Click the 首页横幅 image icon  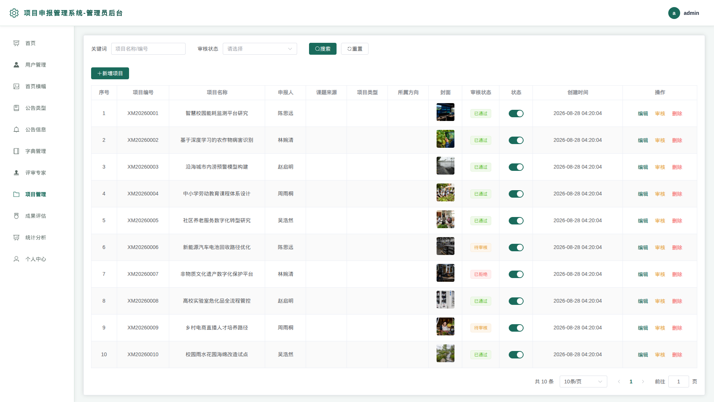point(16,86)
